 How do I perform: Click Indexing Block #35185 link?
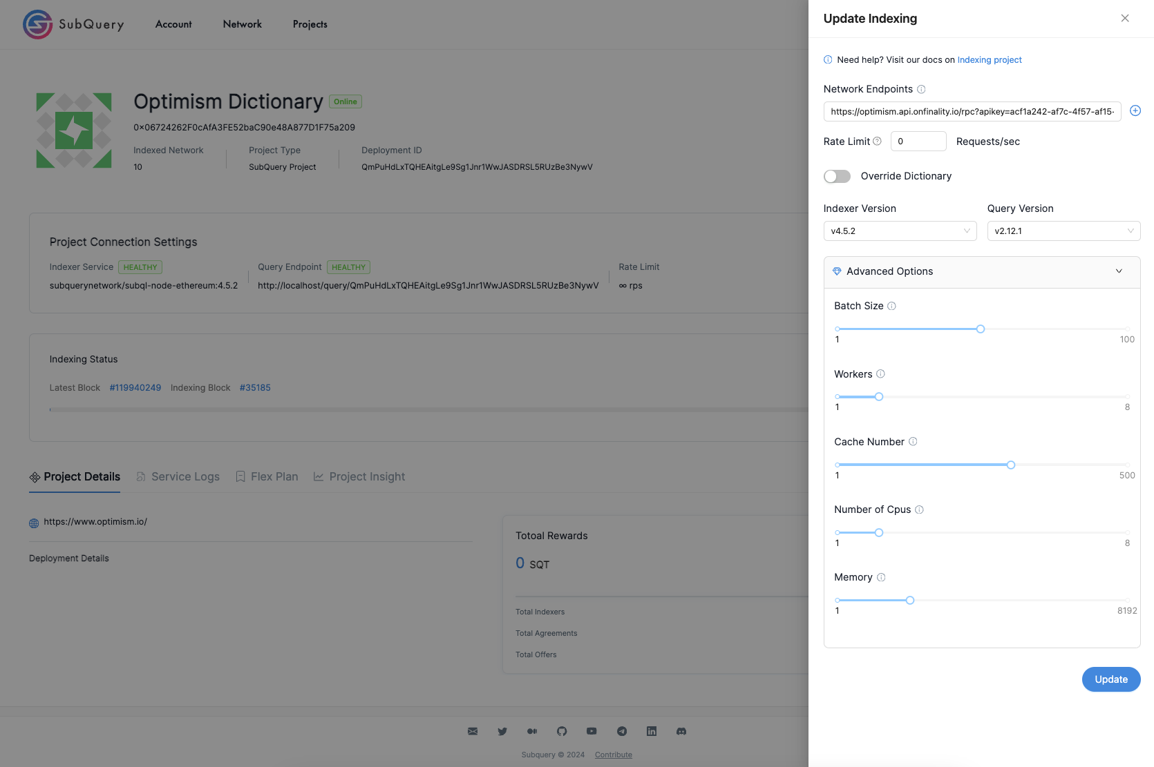[x=255, y=388]
